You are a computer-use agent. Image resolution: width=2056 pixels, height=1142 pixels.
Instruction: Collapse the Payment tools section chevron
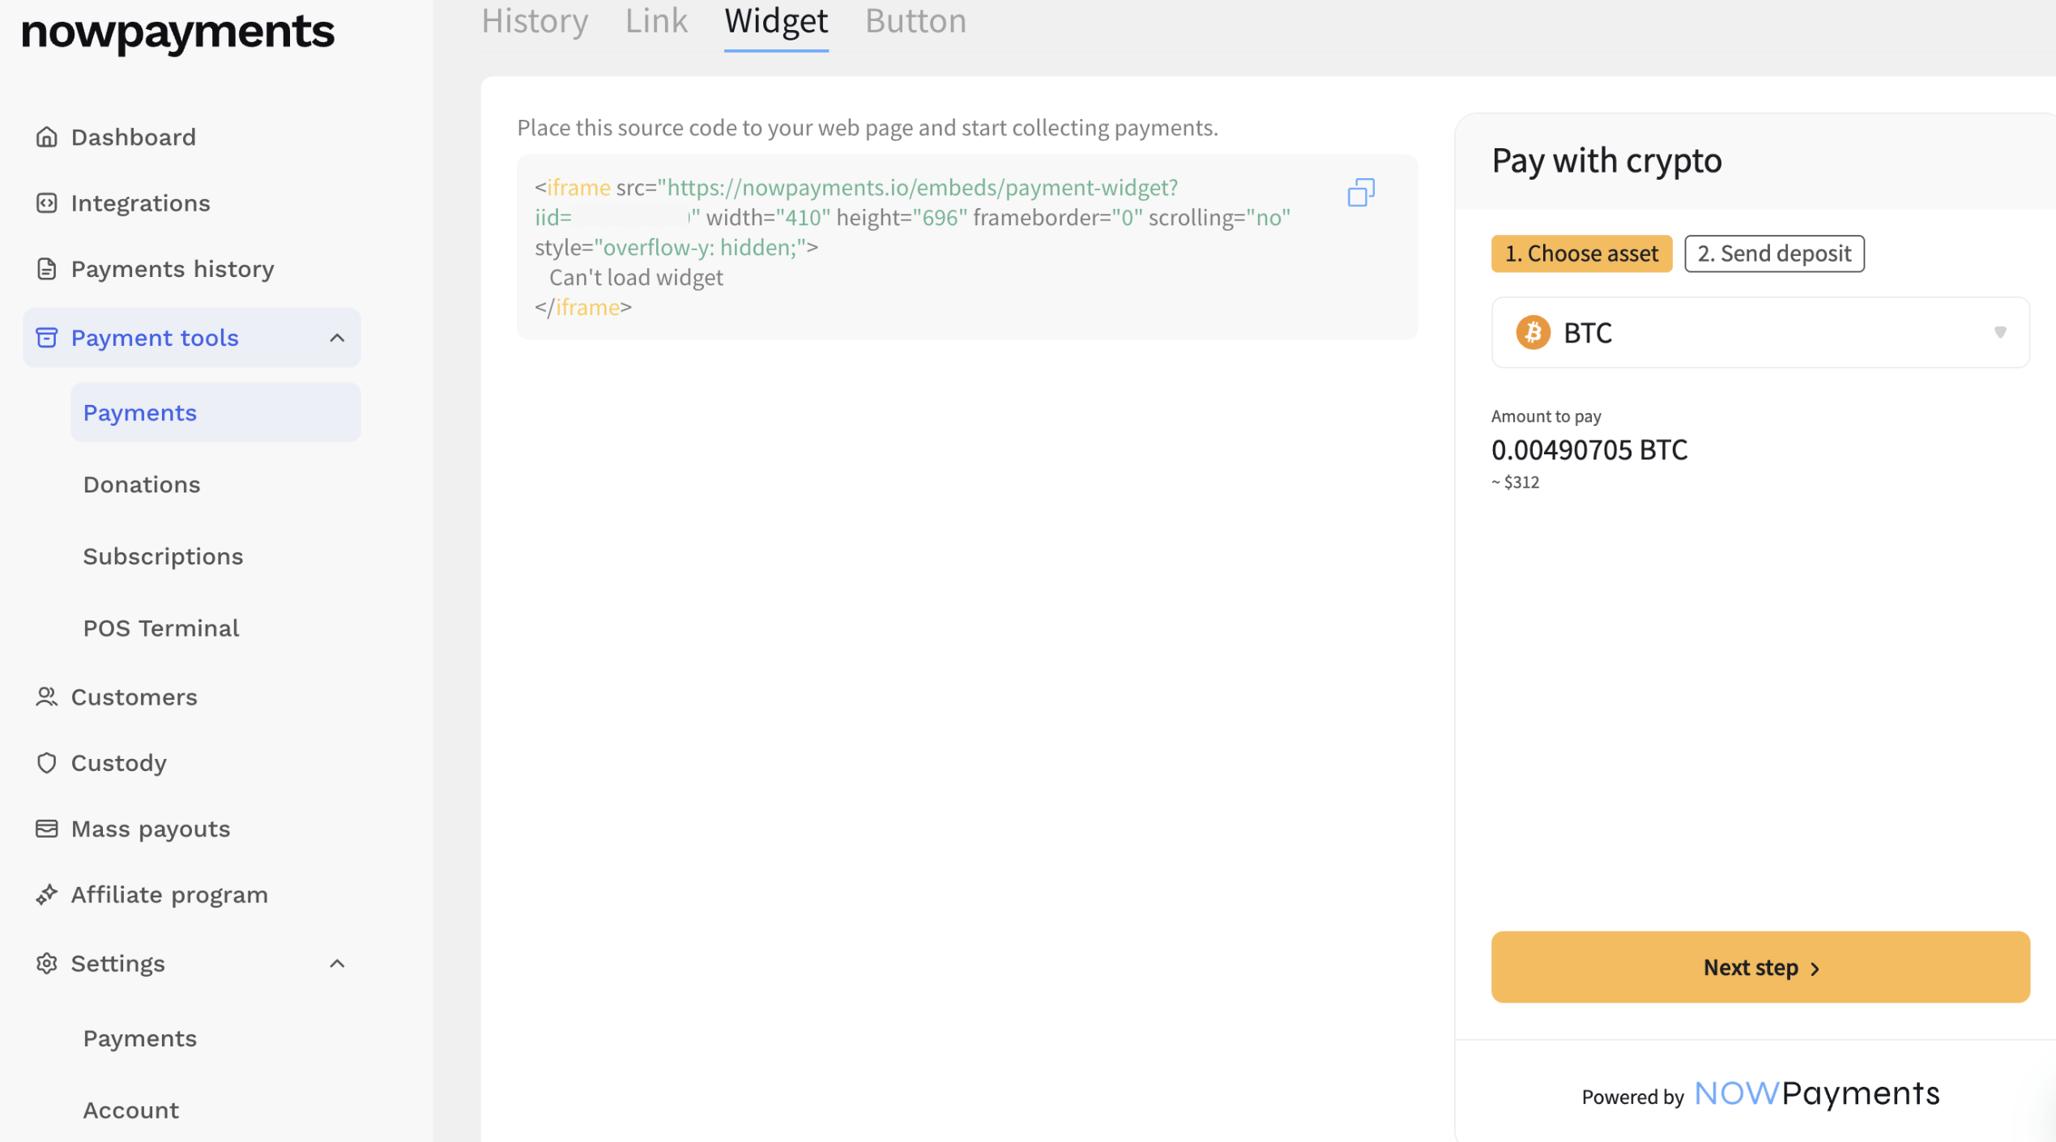pos(337,337)
